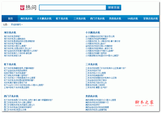Open the 美的洗衣机 section heading
Image resolution: width=161 pixels, height=113 pixels.
[x=92, y=96]
